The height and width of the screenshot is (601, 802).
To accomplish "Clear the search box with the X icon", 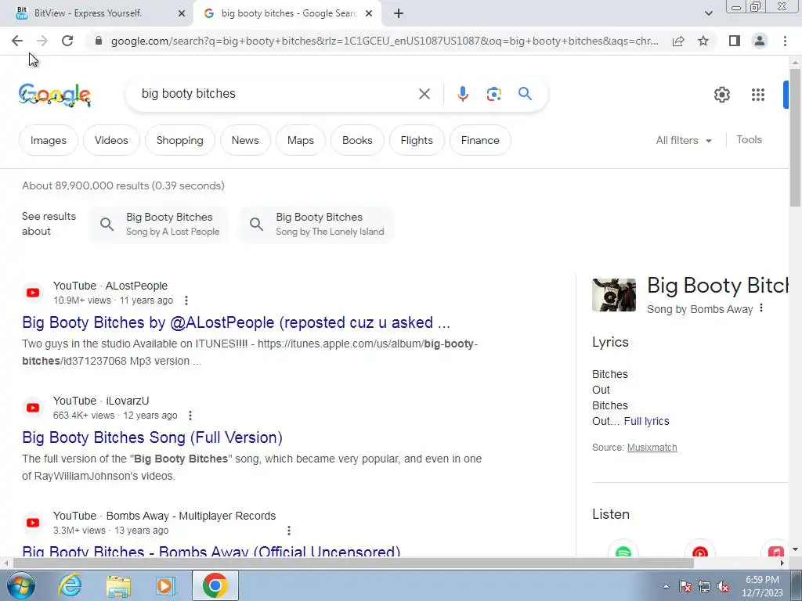I will [424, 94].
